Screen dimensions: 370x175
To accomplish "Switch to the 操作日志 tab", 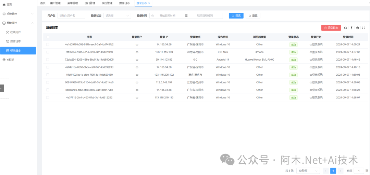I will click(x=124, y=3).
